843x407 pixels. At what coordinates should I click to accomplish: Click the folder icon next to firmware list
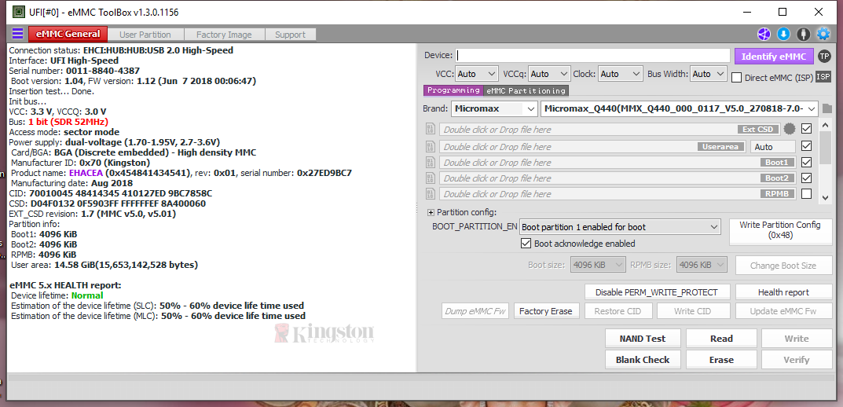(827, 108)
